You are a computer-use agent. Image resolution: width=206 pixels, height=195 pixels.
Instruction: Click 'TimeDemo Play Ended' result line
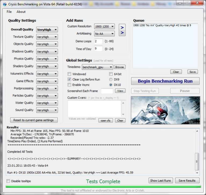click(35, 141)
